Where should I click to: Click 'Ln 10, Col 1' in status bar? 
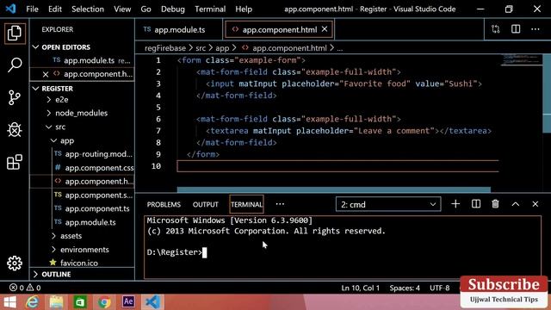(360, 288)
